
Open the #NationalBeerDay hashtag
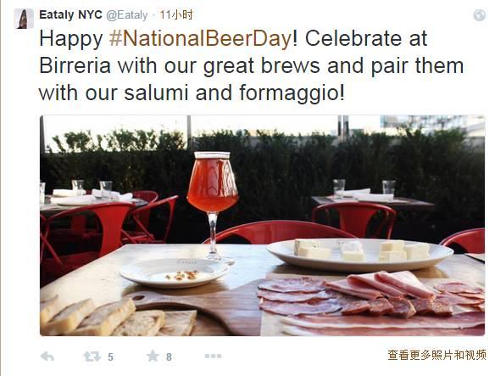point(201,38)
